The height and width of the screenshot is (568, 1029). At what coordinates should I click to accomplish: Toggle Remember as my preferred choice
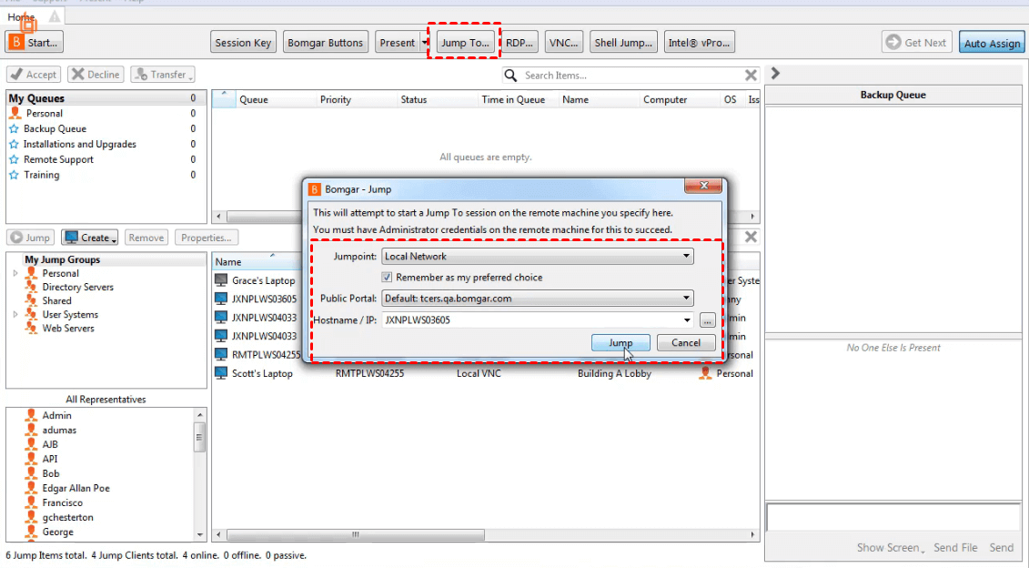tap(387, 277)
